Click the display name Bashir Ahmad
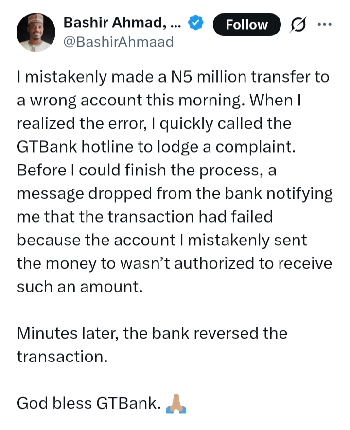 click(117, 22)
